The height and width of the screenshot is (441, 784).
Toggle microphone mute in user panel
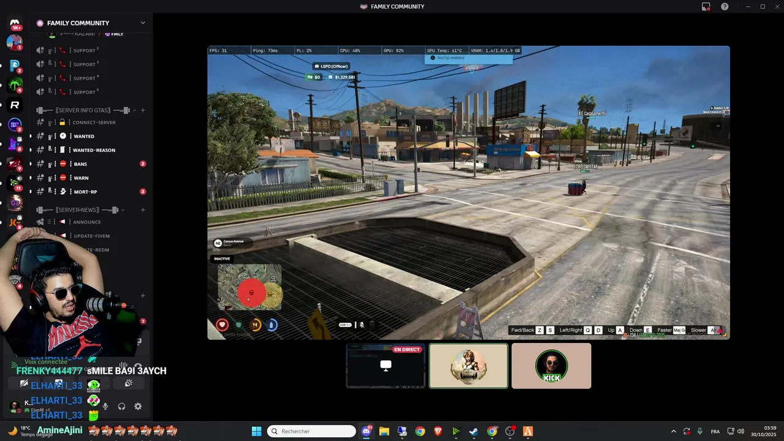coord(105,406)
